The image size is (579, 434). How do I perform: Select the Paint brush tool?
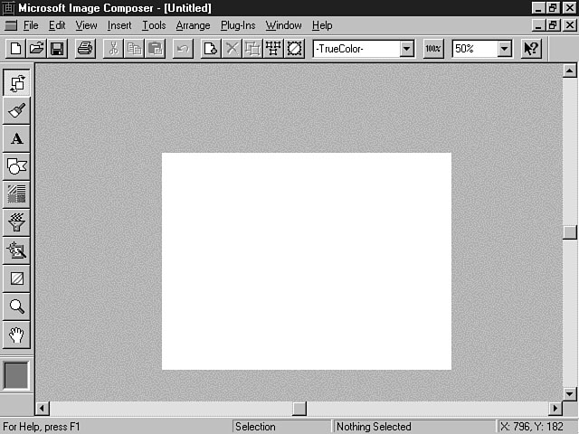[x=16, y=111]
